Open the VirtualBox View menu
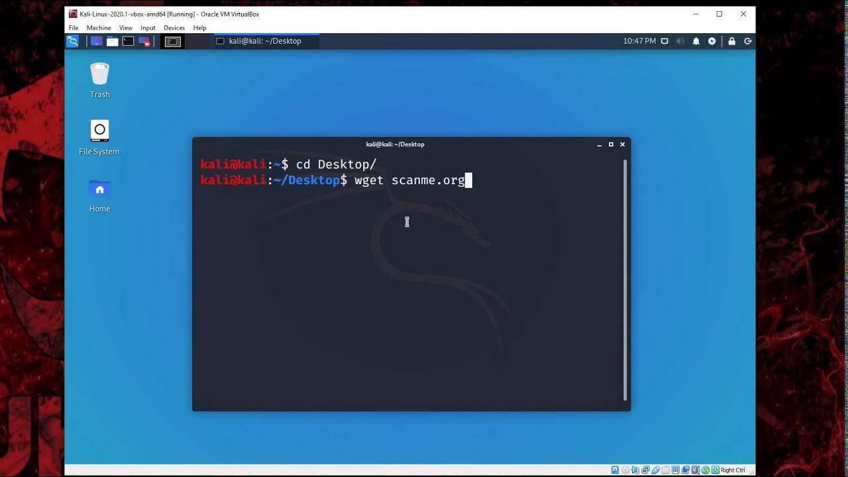 pyautogui.click(x=125, y=28)
